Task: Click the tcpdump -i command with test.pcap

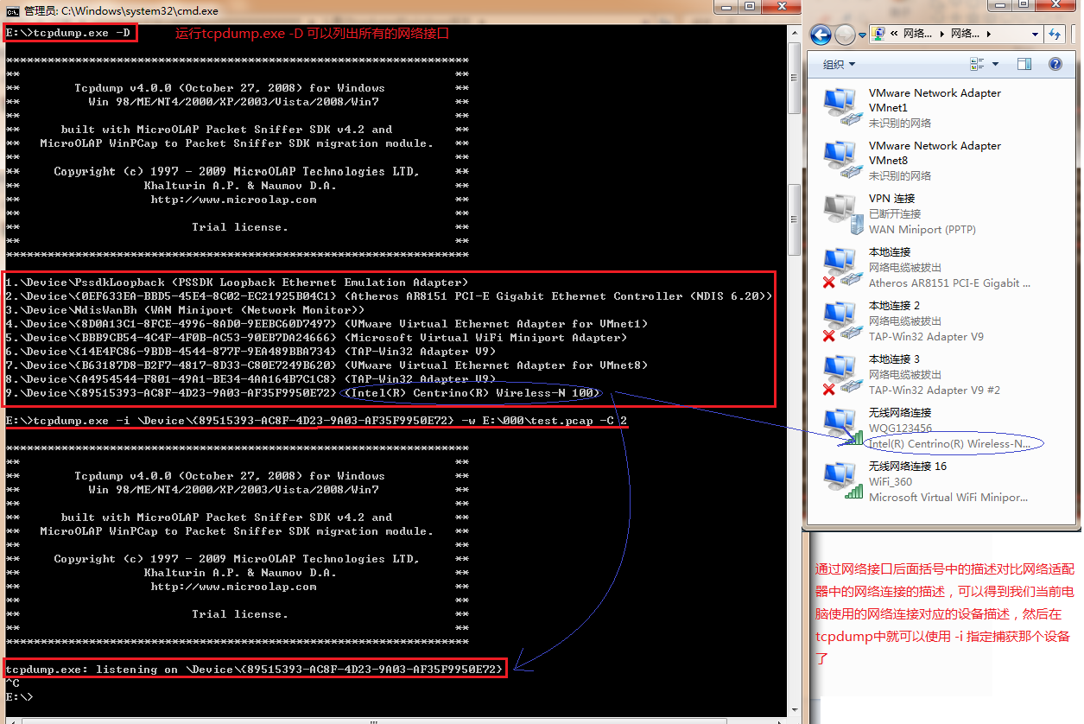Action: [316, 421]
